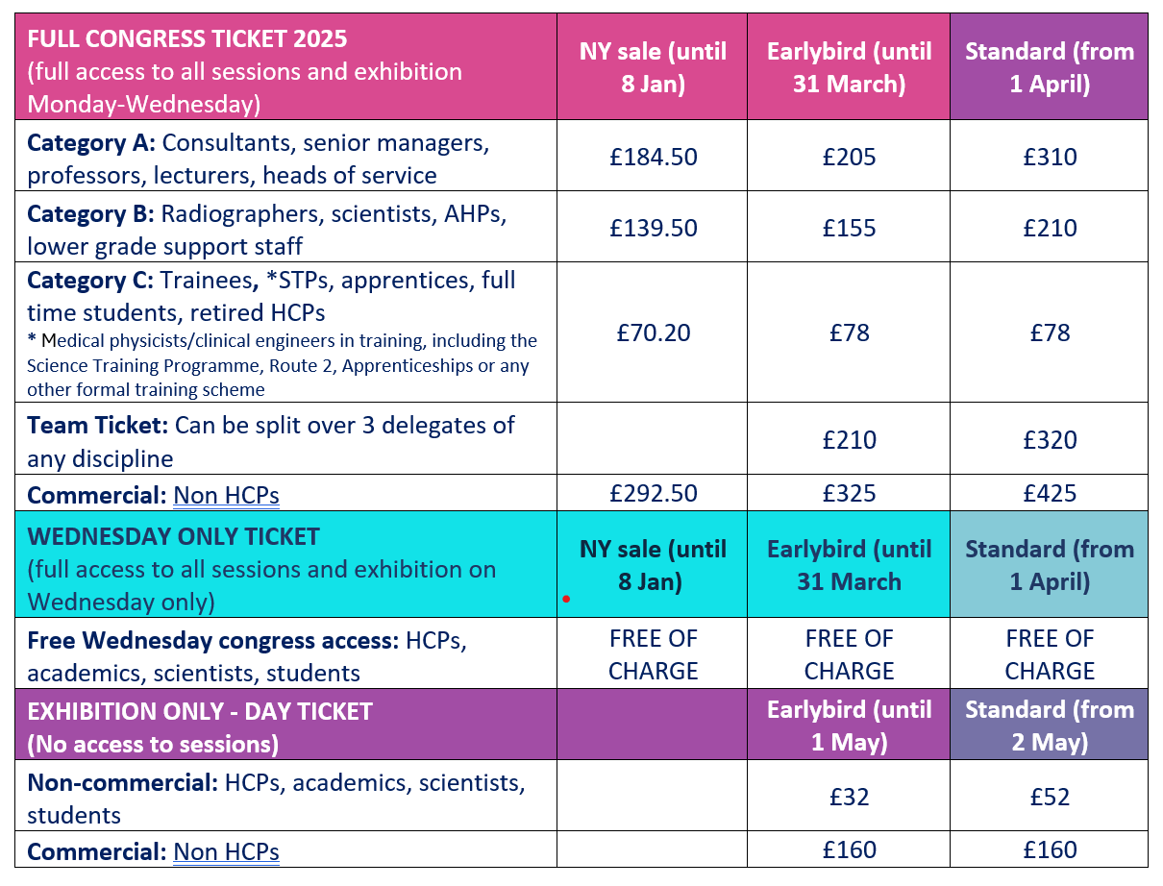Select the Team Ticket Earlybird price £210
Image resolution: width=1163 pixels, height=886 pixels.
click(850, 440)
